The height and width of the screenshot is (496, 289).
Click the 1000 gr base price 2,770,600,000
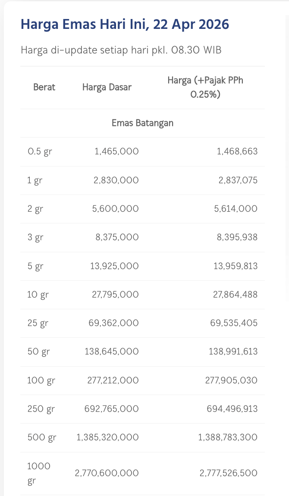tap(107, 473)
